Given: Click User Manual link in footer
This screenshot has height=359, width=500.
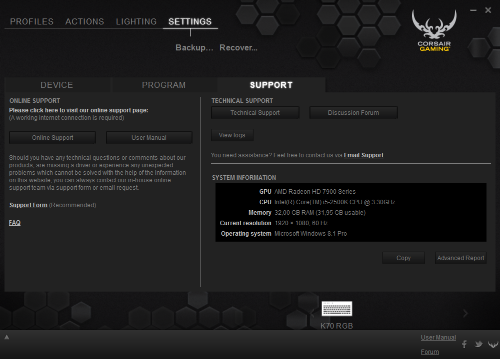Looking at the screenshot, I should (x=438, y=338).
